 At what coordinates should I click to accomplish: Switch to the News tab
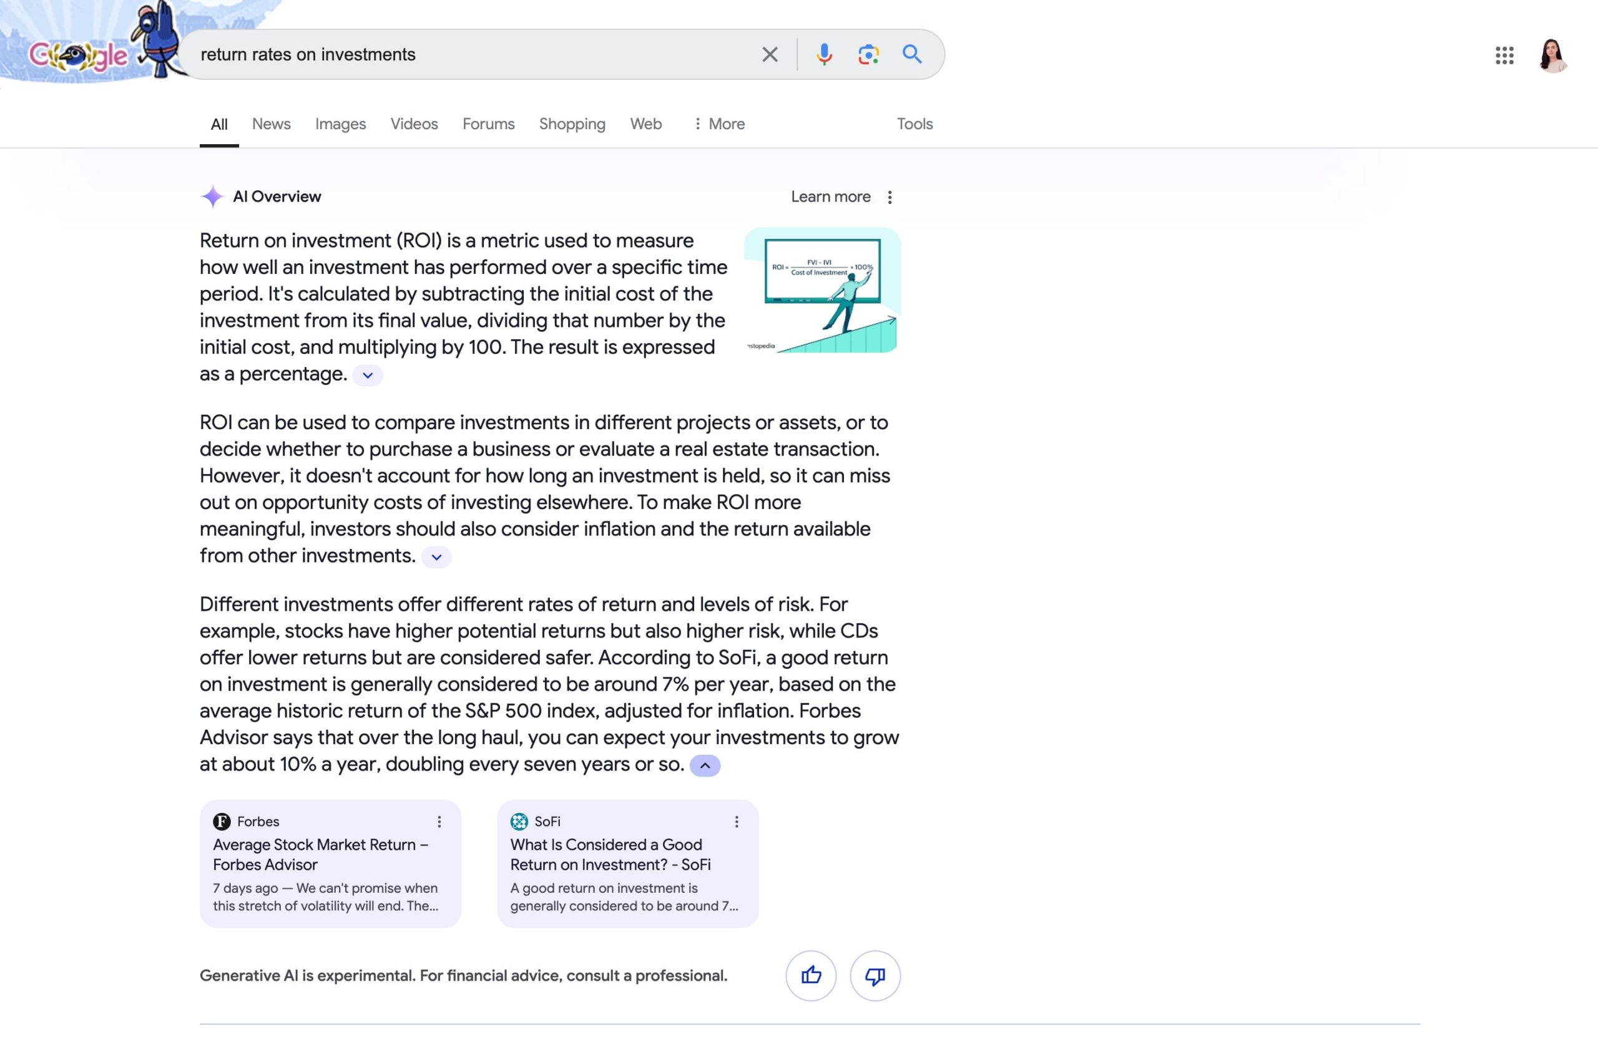272,124
